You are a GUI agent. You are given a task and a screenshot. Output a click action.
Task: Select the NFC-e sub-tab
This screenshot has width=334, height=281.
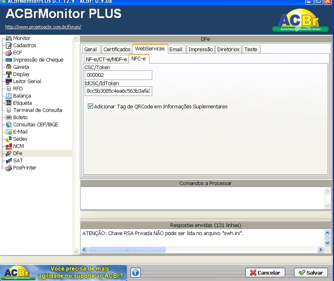click(139, 59)
